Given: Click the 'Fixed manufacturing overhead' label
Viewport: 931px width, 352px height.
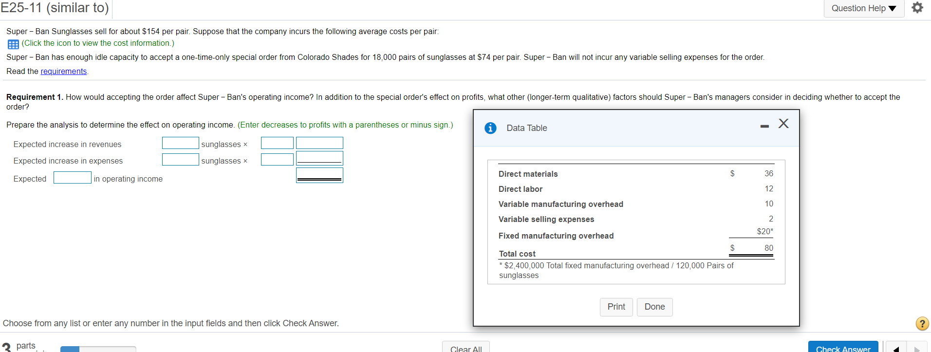Looking at the screenshot, I should pos(556,236).
